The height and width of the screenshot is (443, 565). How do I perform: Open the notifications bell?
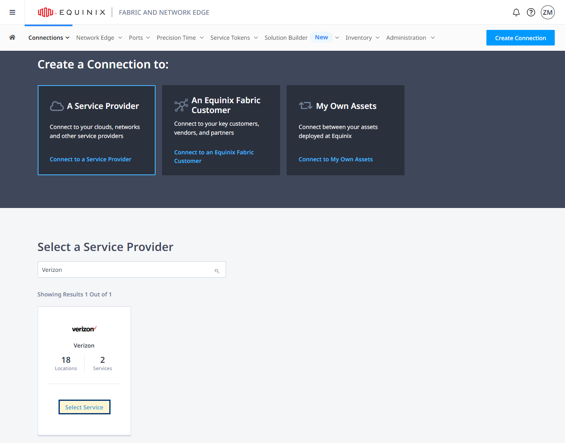tap(516, 12)
